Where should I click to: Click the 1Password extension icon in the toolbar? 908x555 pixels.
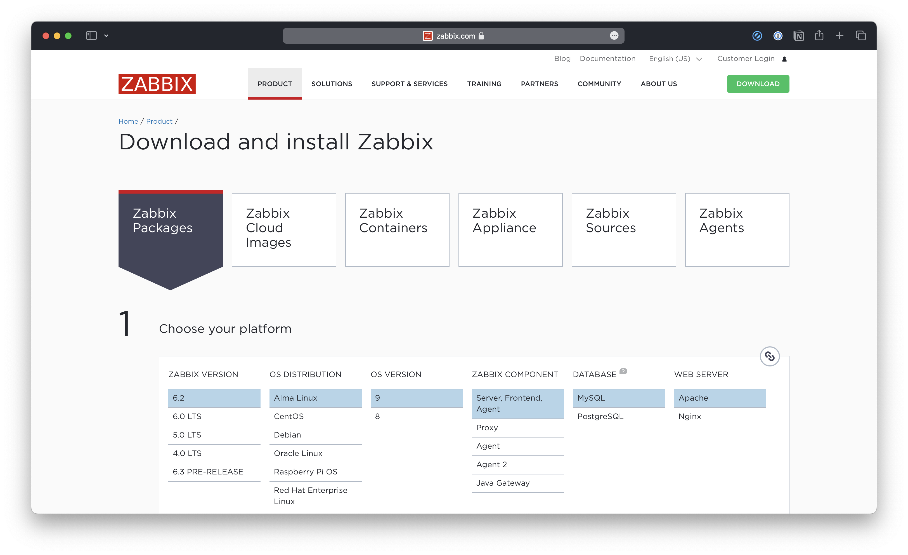pyautogui.click(x=777, y=36)
